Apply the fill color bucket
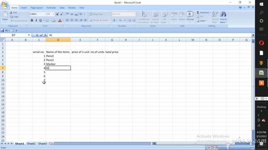This screenshot has width=268, height=150. point(54,20)
